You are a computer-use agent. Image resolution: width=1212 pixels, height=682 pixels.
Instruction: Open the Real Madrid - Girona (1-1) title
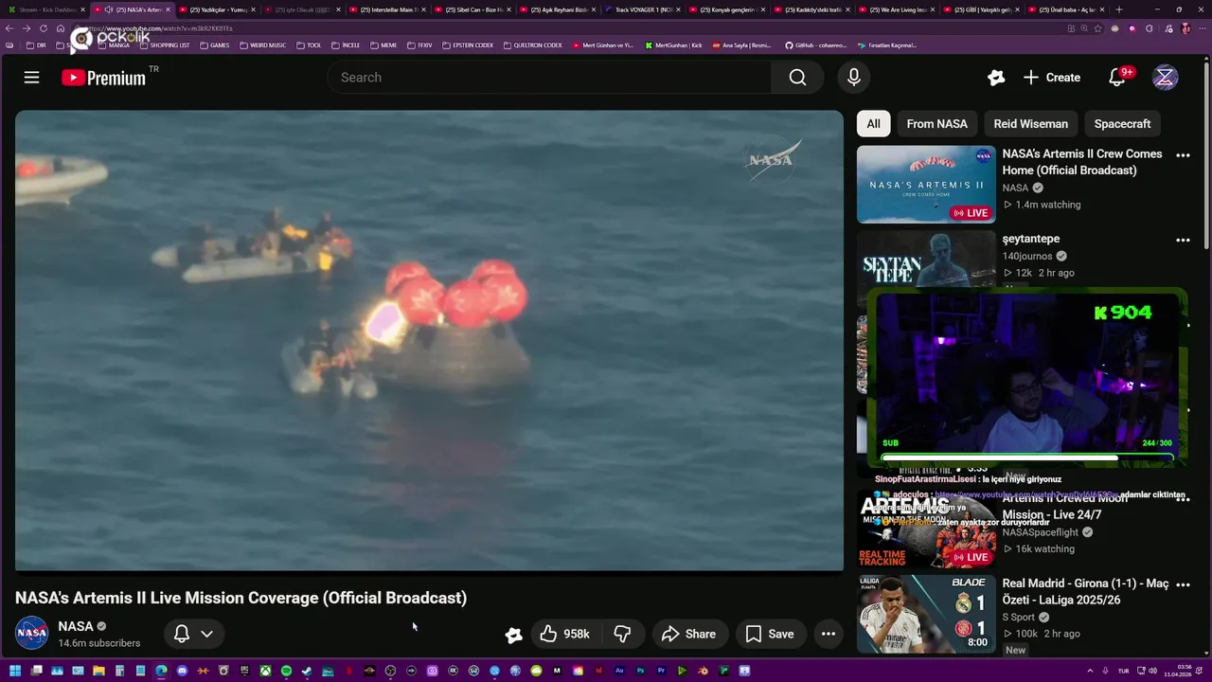click(x=1085, y=592)
